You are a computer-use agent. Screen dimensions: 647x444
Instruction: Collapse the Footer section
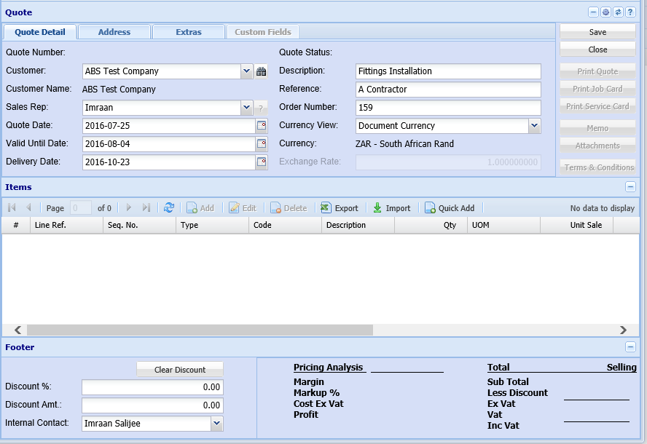click(630, 348)
